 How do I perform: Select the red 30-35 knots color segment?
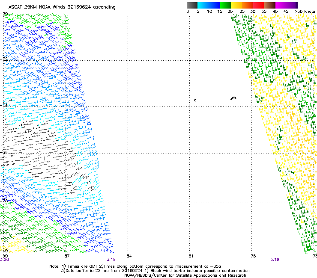click(259, 5)
